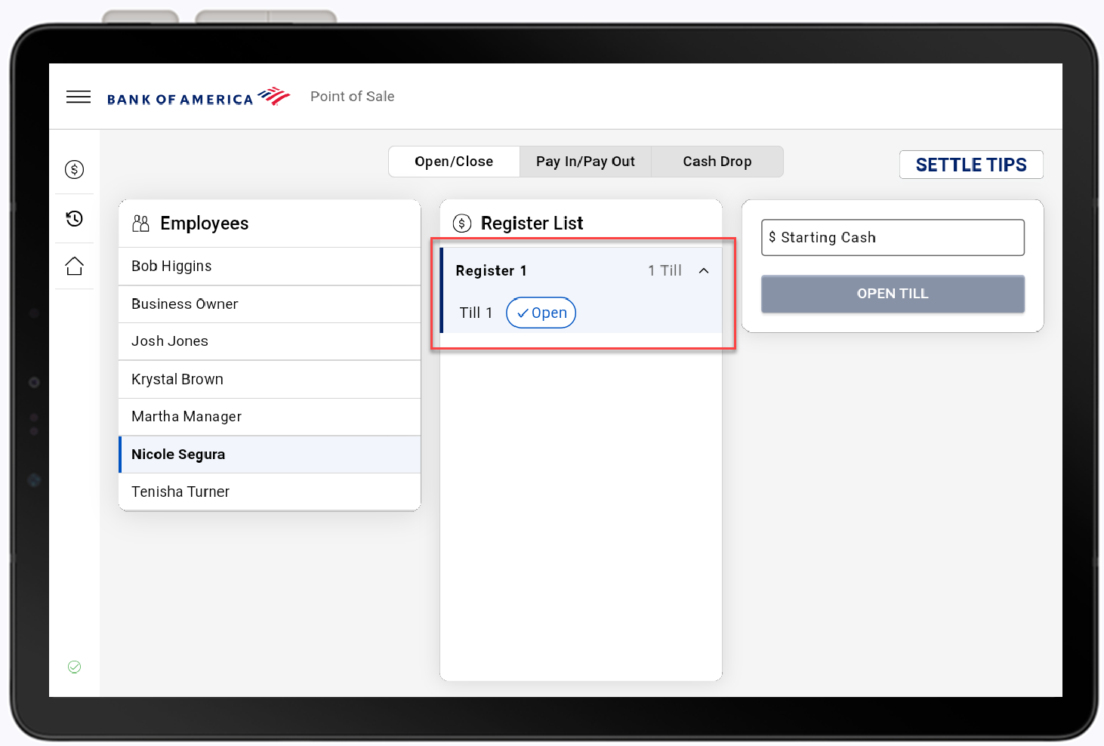Collapse the Register 1 till list
1104x746 pixels.
click(704, 270)
